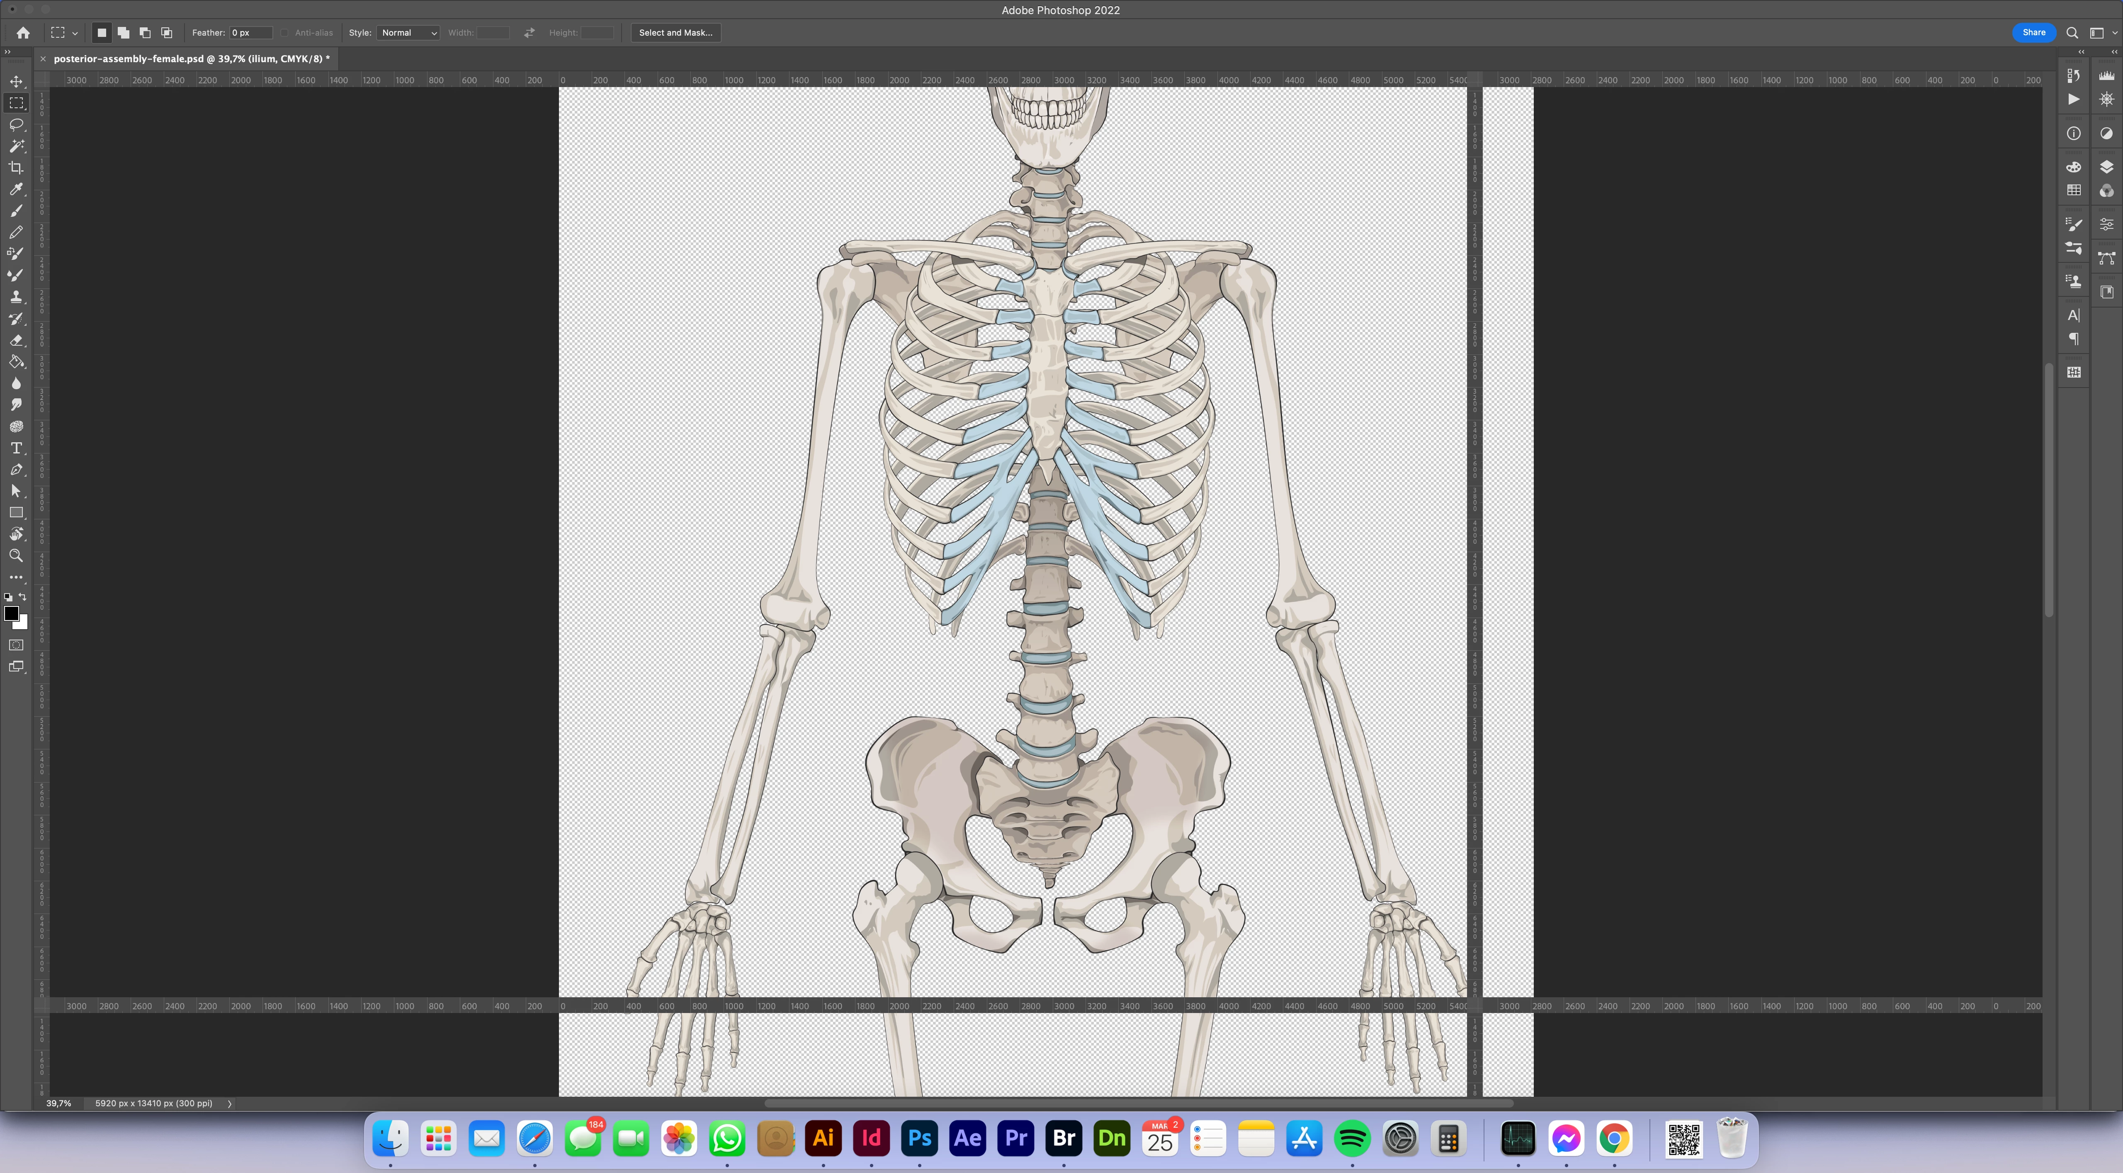Open the Style dropdown set to Normal

pyautogui.click(x=408, y=33)
